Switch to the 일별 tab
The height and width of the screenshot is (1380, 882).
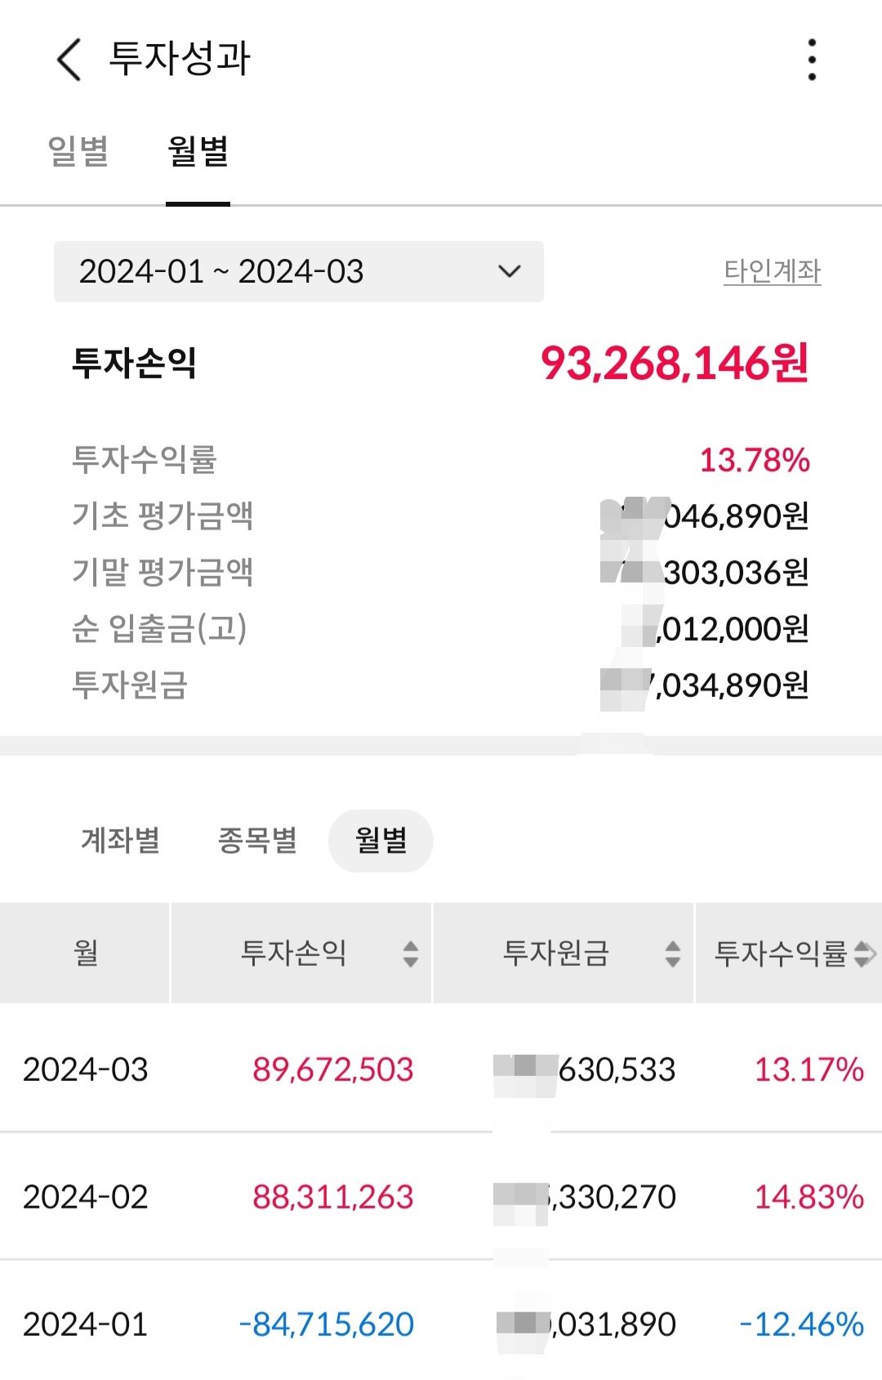click(78, 152)
